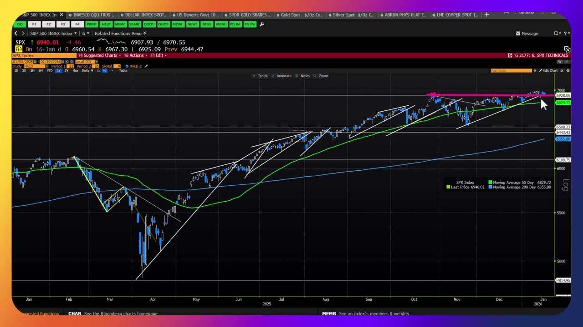Click the yellow gauge icon beside On 16-Jan

tap(19, 49)
